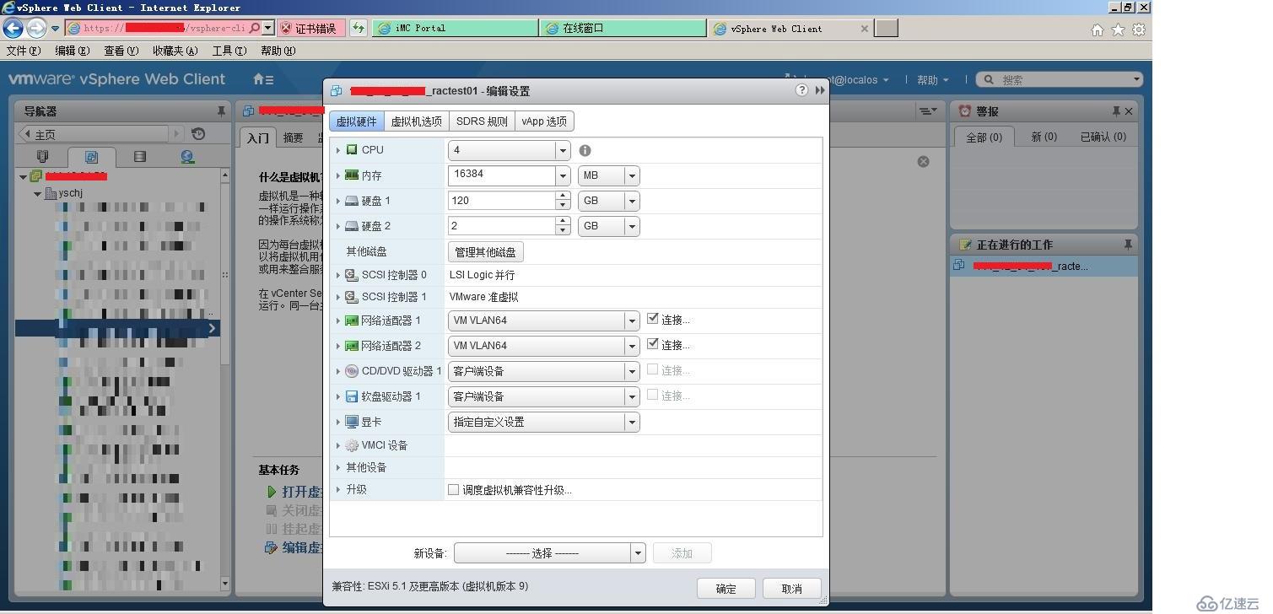
Task: Open the IE tools gear icon
Action: click(x=1139, y=30)
